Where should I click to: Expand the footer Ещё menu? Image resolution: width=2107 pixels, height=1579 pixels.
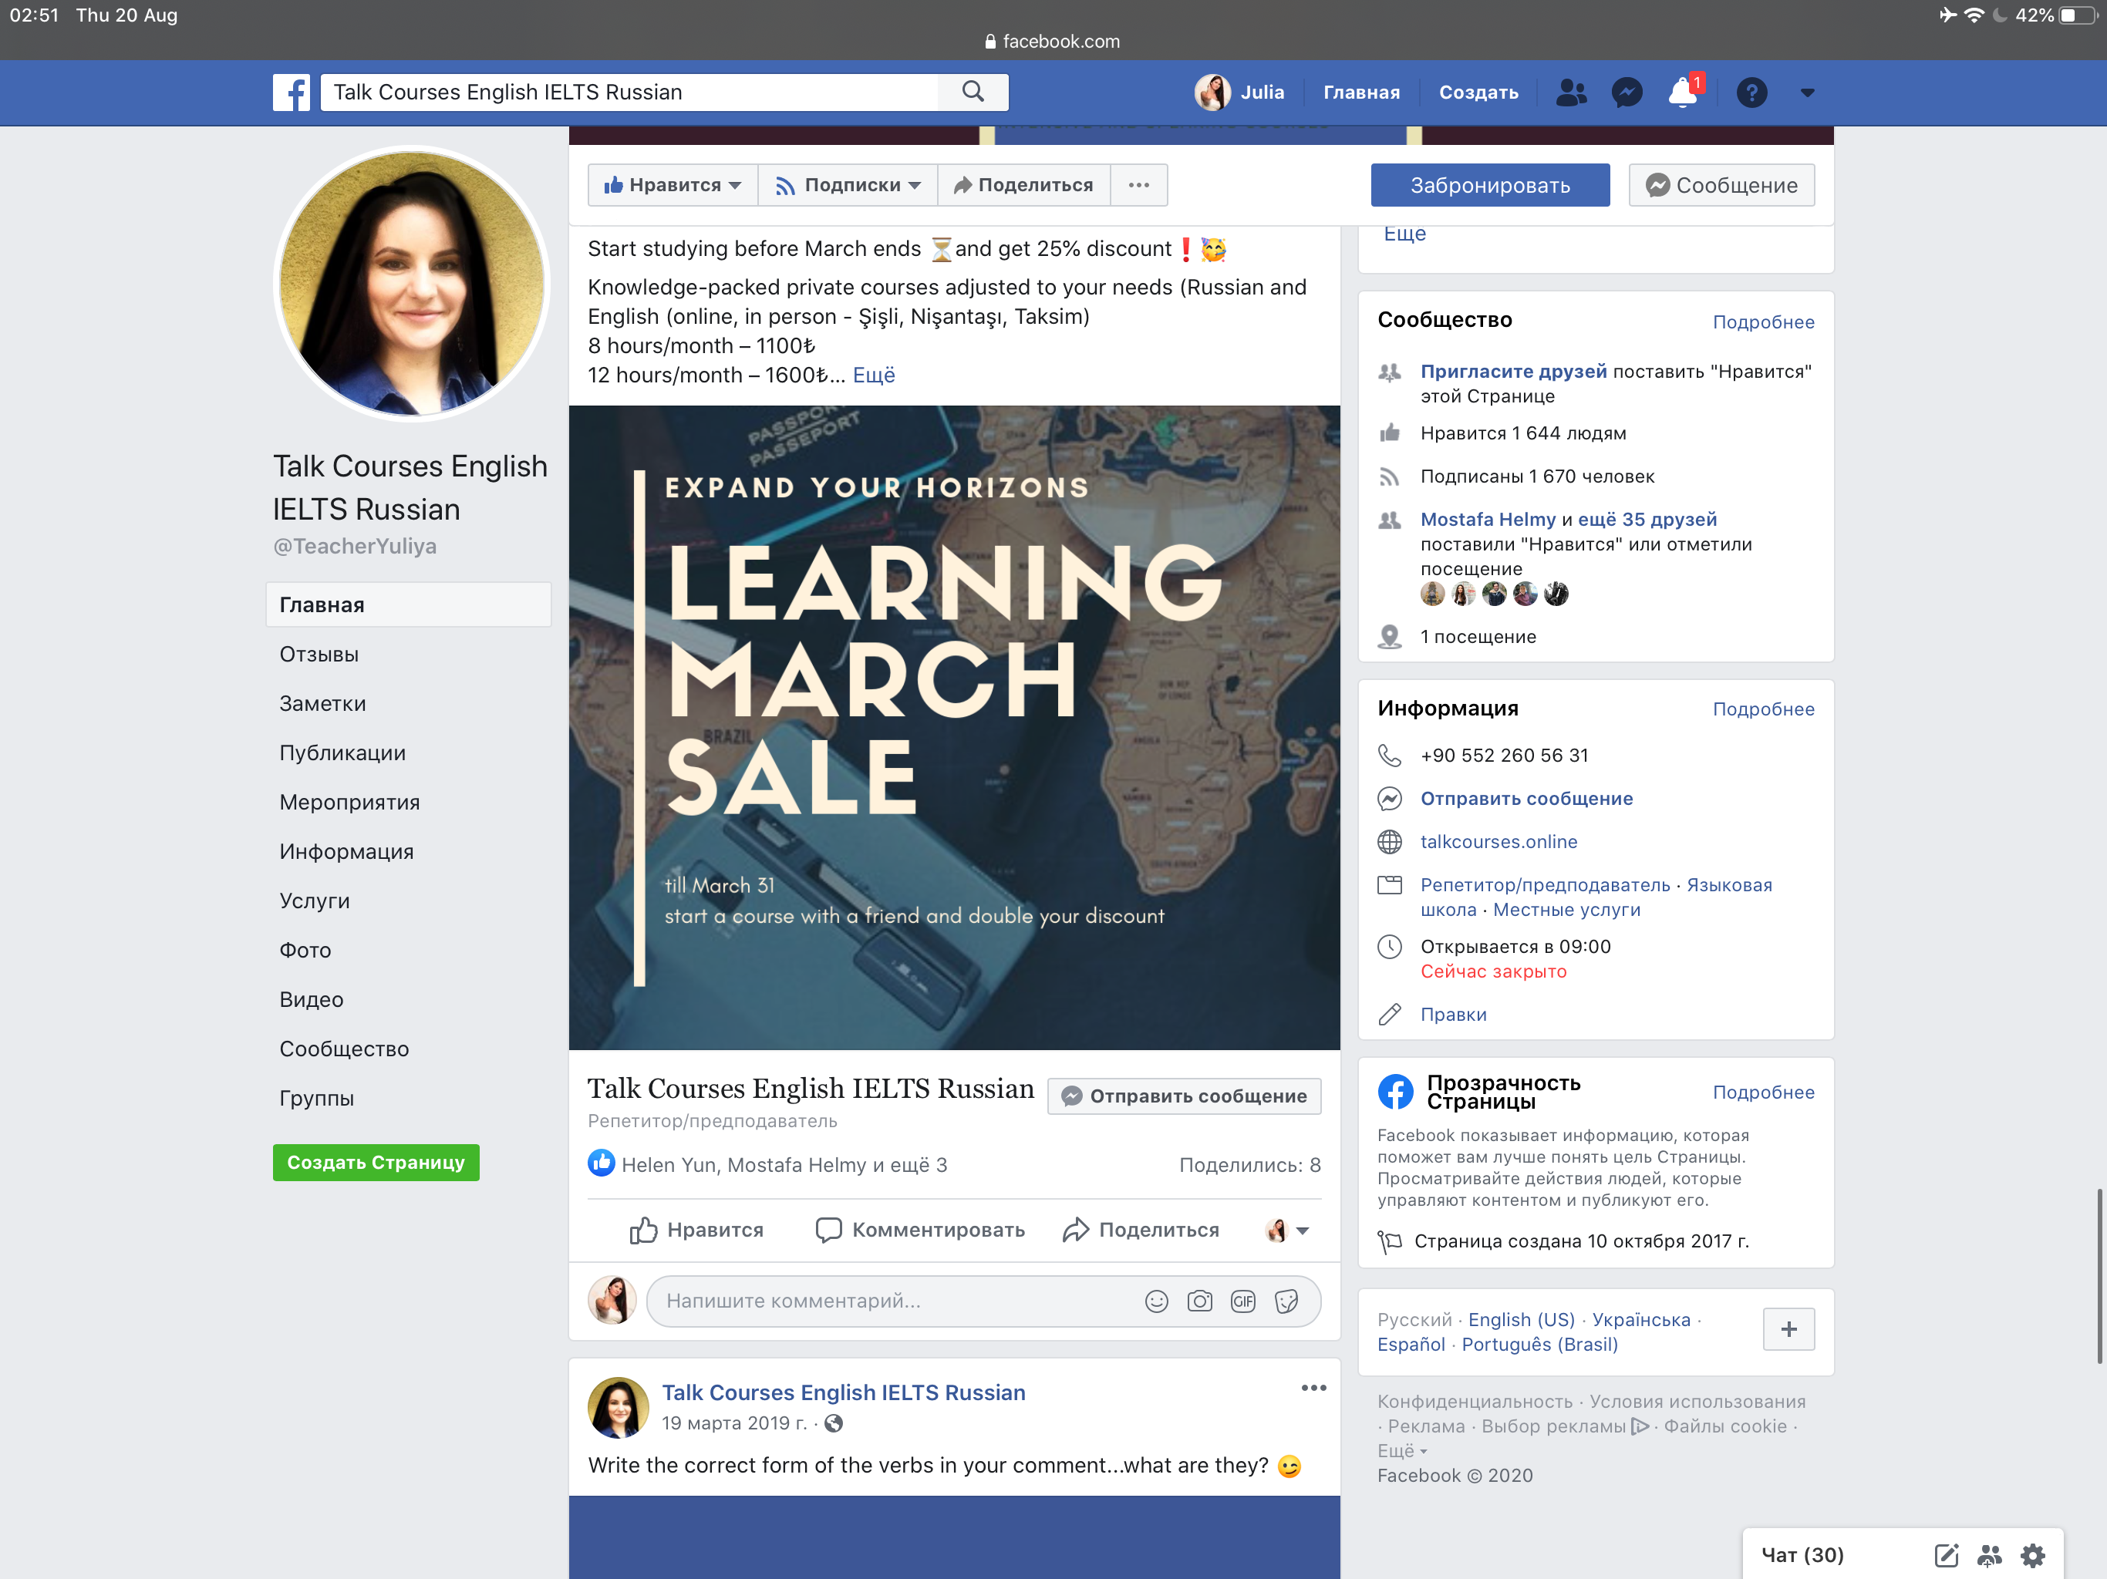point(1402,1451)
